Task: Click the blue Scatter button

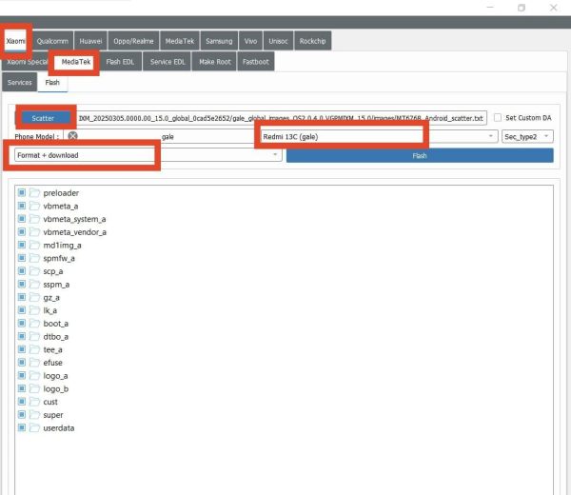Action: coord(44,118)
